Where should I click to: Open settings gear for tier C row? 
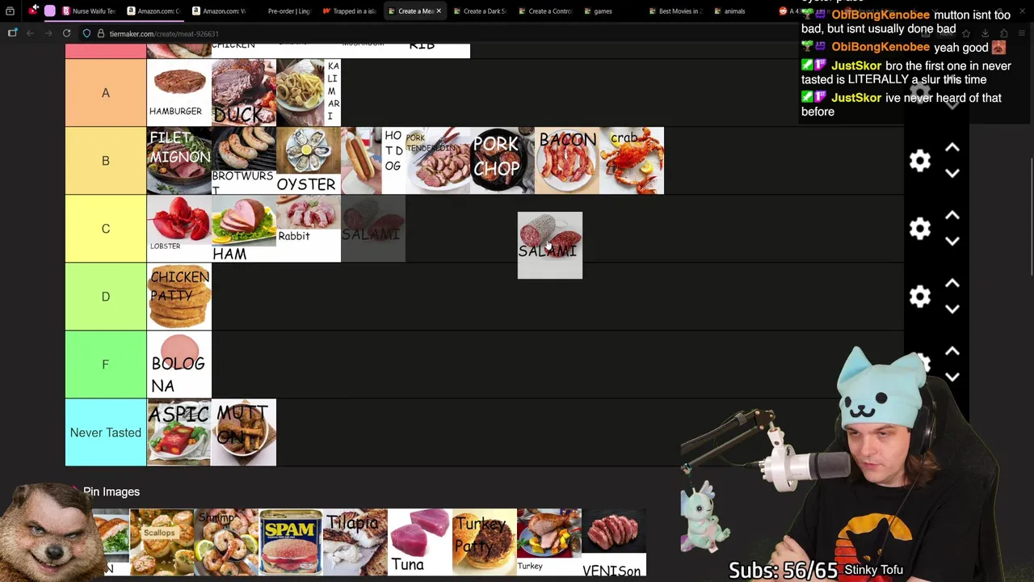pos(920,229)
